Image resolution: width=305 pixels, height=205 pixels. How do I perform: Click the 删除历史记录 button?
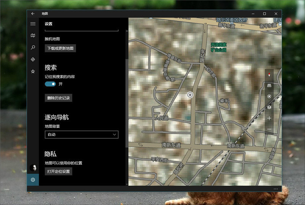click(59, 98)
